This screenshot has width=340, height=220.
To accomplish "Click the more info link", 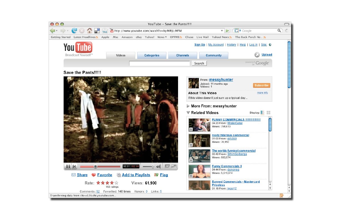I will pyautogui.click(x=262, y=93).
